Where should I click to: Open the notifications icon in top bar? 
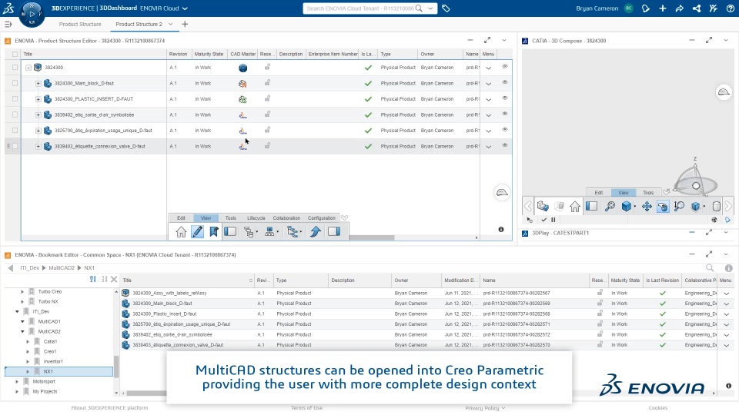pyautogui.click(x=646, y=8)
